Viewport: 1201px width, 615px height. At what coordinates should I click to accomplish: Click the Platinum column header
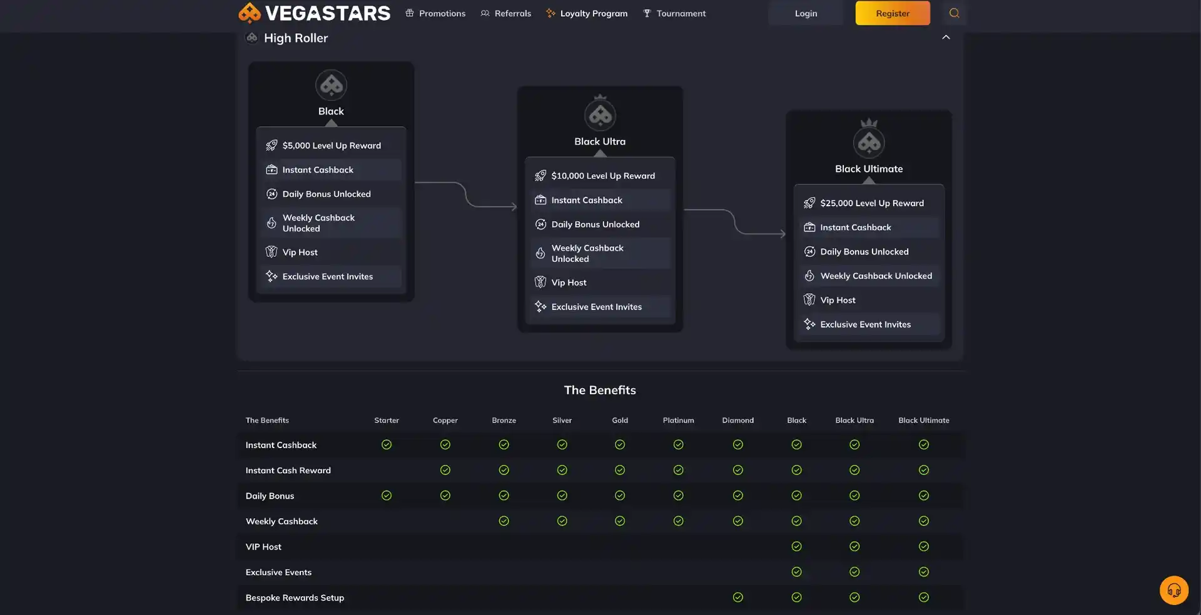(x=679, y=421)
